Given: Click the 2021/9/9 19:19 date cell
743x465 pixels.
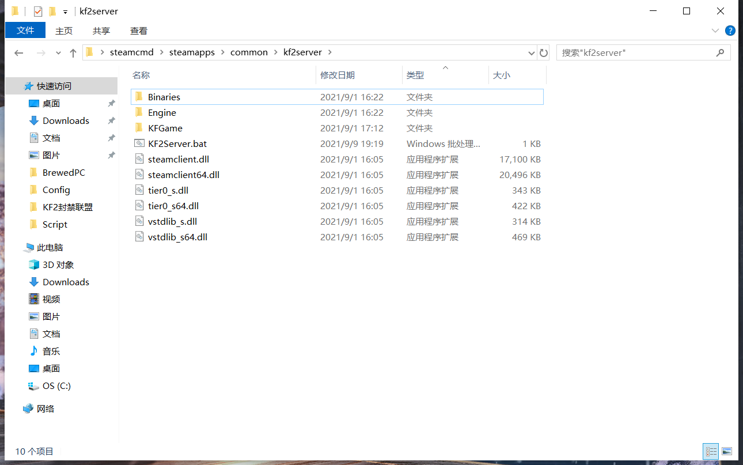Looking at the screenshot, I should pos(352,143).
